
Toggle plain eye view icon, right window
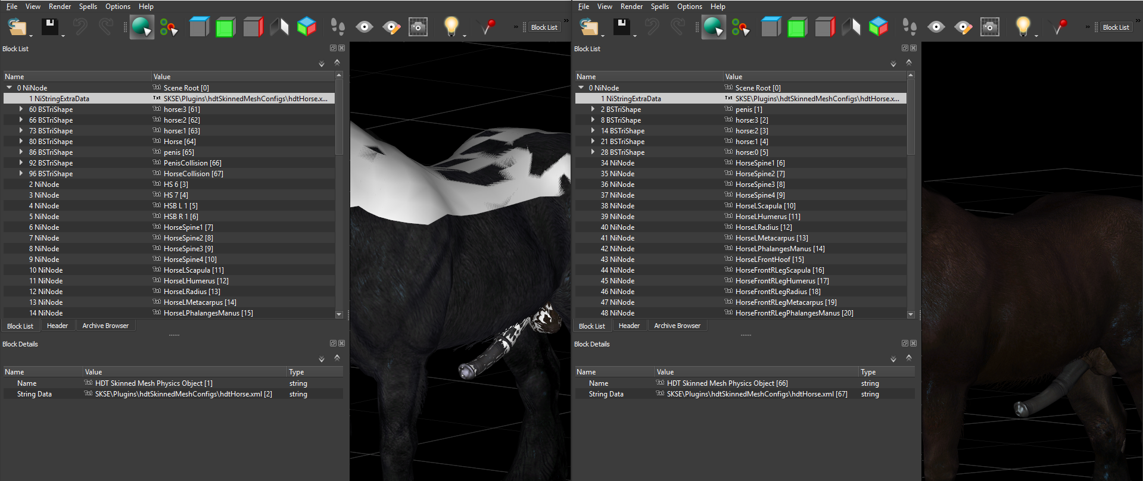[936, 27]
